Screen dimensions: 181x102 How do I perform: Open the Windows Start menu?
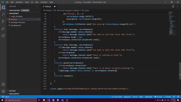(x=2, y=100)
